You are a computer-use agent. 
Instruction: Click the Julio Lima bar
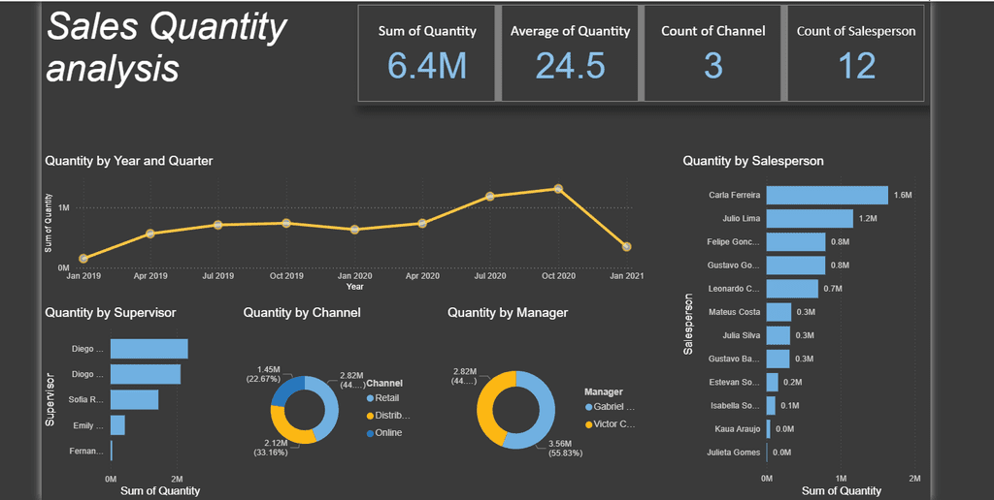click(810, 218)
